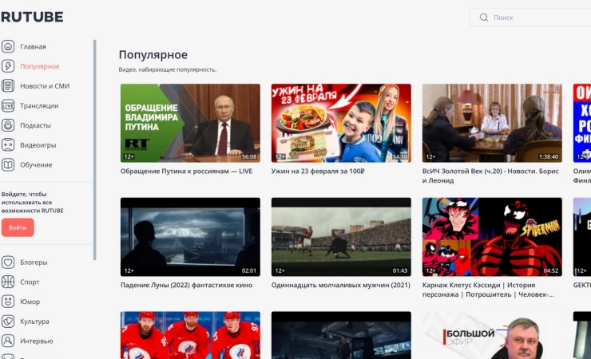Open Видеоигры section
The image size is (591, 359).
[x=38, y=145]
